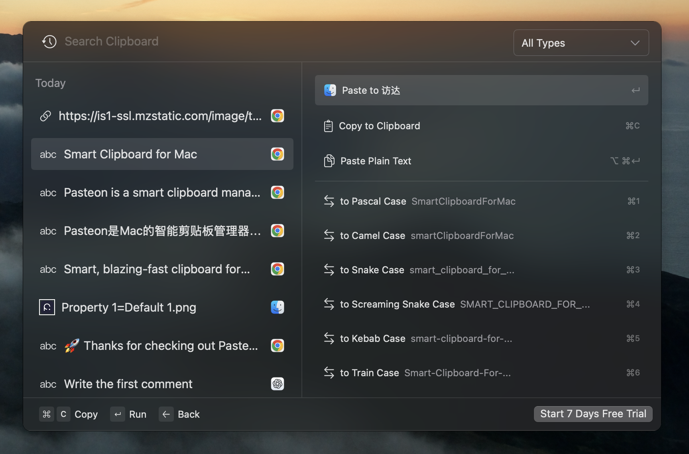This screenshot has width=689, height=454.
Task: Convert to Pascal Case SmartClipboardForMac
Action: pos(482,201)
